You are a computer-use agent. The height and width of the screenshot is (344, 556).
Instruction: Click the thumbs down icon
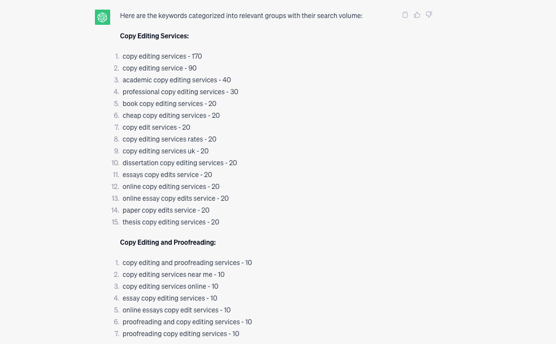pos(429,15)
